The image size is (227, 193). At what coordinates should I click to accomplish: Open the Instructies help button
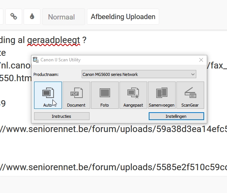(61, 116)
